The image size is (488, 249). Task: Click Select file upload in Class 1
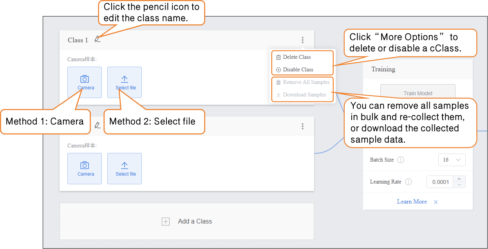pyautogui.click(x=125, y=82)
